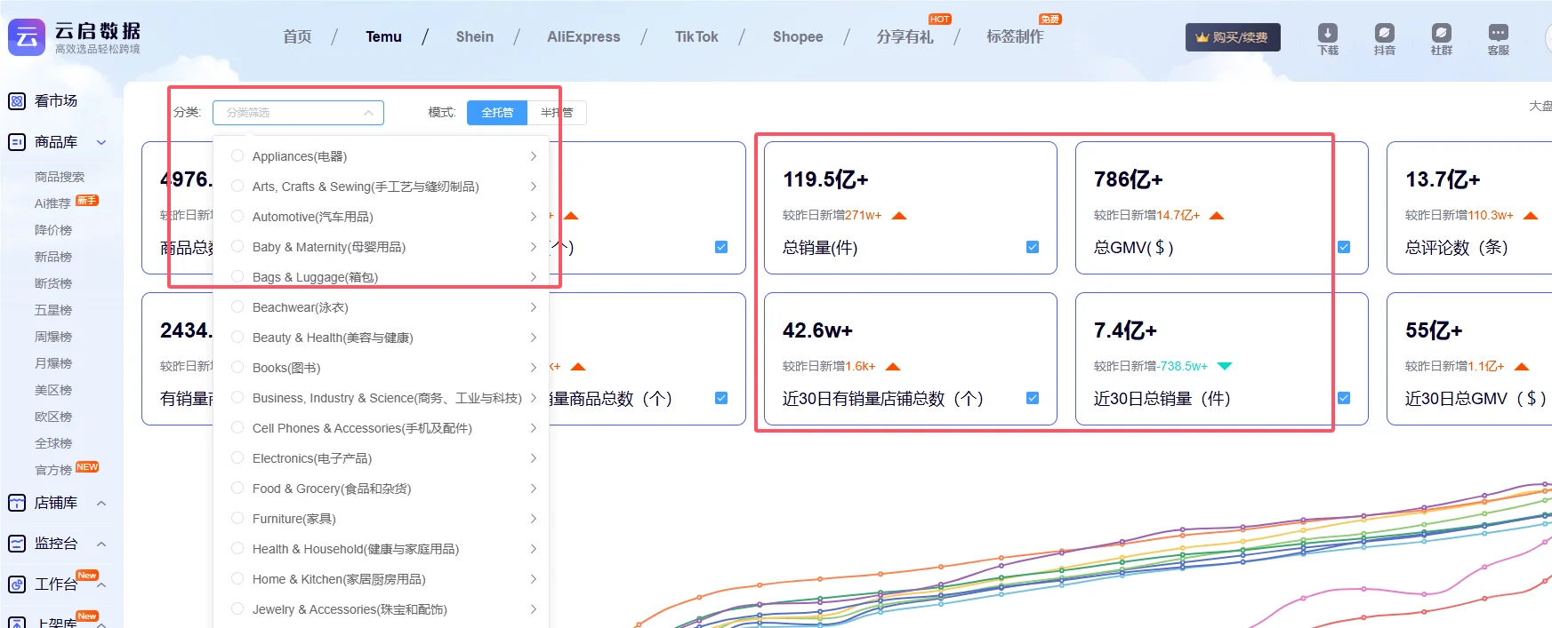Click the 购买/续费 button
This screenshot has width=1552, height=628.
[1233, 37]
